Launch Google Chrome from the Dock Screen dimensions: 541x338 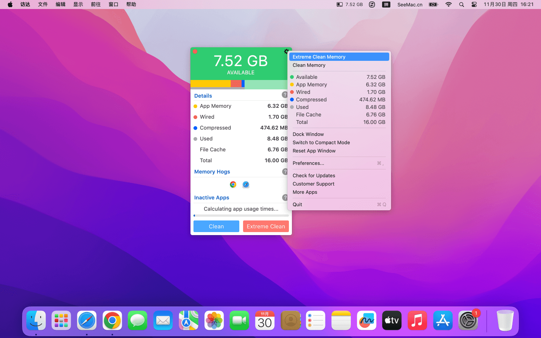tap(112, 320)
